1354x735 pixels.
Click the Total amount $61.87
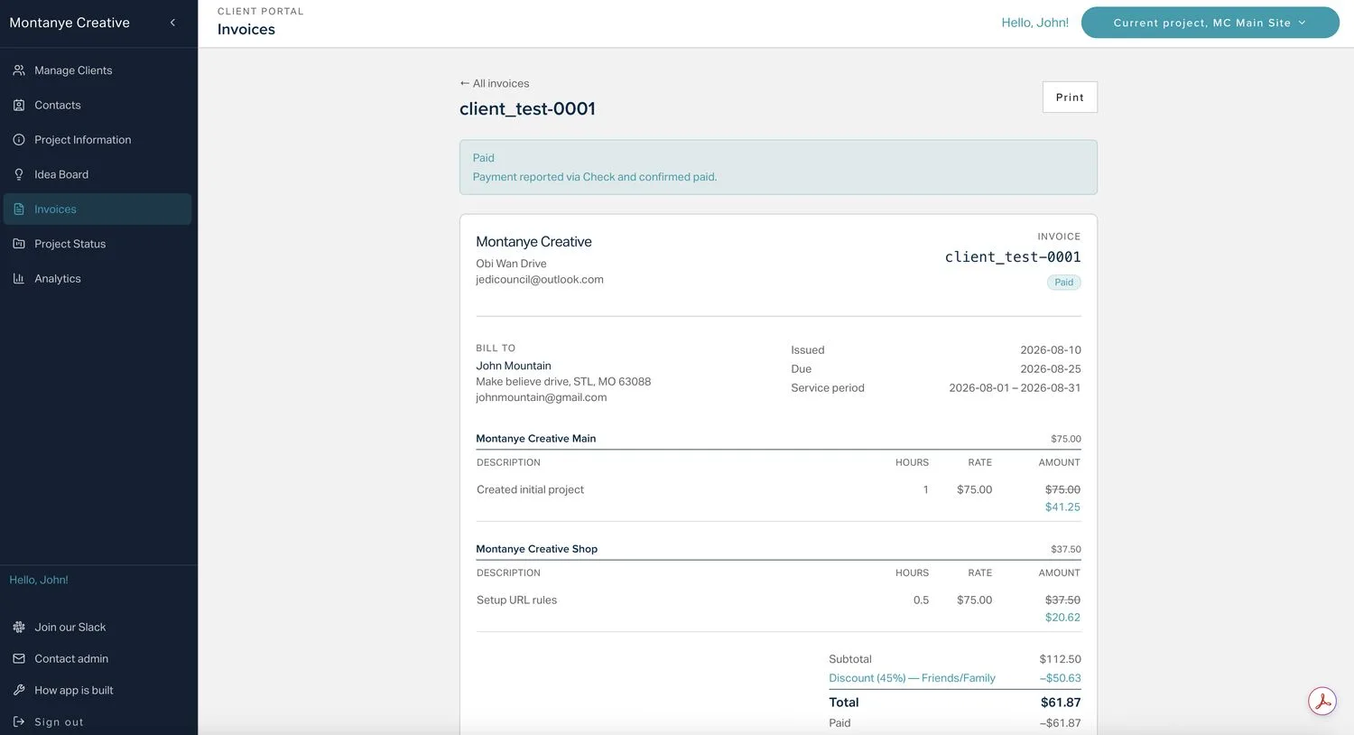click(x=1061, y=702)
